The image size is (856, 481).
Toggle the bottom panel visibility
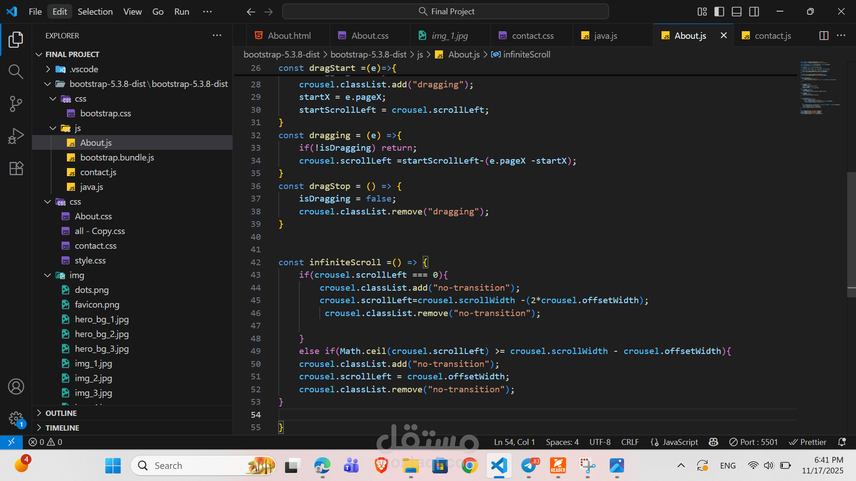(x=736, y=12)
